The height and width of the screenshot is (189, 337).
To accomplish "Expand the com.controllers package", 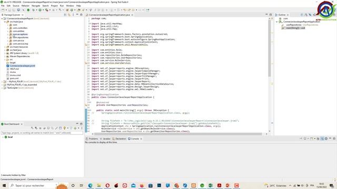I will (8, 28).
